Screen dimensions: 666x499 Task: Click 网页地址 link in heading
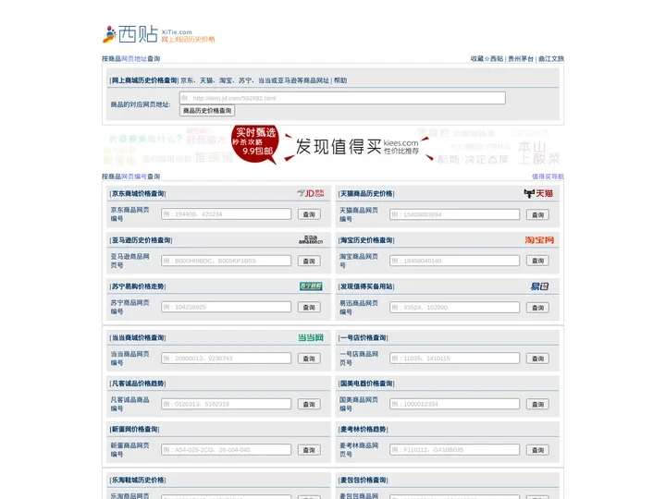(134, 58)
